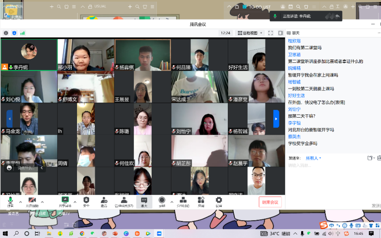Click the Invite (邀请) icon
Screen dimensions: 381x238
(104, 202)
